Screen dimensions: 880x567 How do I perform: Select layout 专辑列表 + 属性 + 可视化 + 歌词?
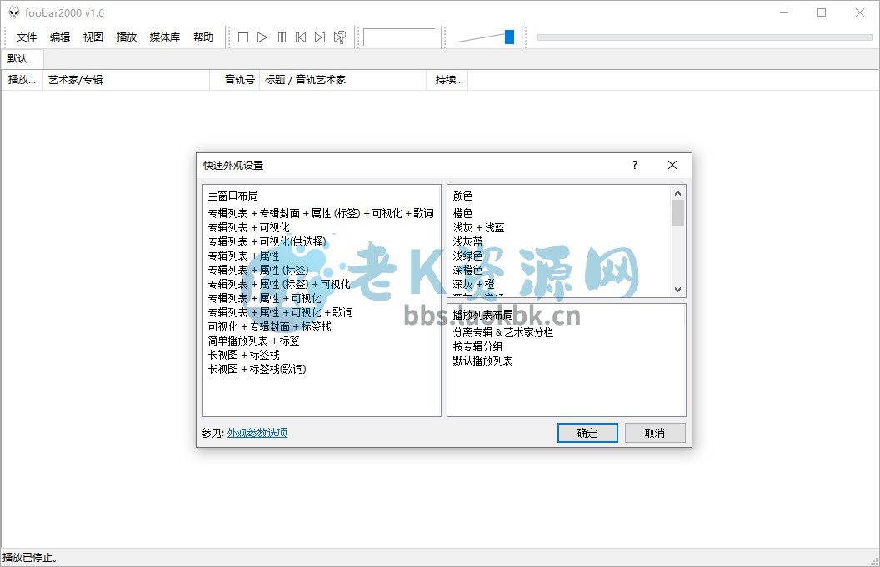[281, 312]
